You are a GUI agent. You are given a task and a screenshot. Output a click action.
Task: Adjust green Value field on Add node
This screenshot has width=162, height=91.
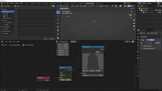click(66, 80)
